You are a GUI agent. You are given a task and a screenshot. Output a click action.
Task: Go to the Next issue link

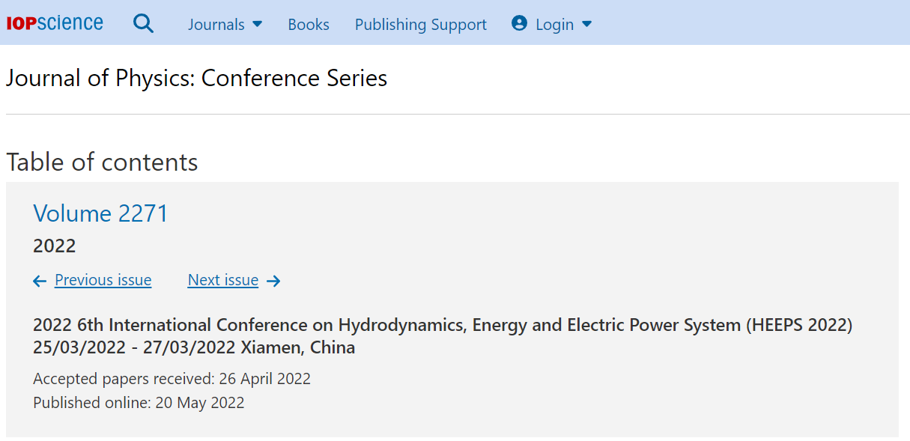pos(223,280)
